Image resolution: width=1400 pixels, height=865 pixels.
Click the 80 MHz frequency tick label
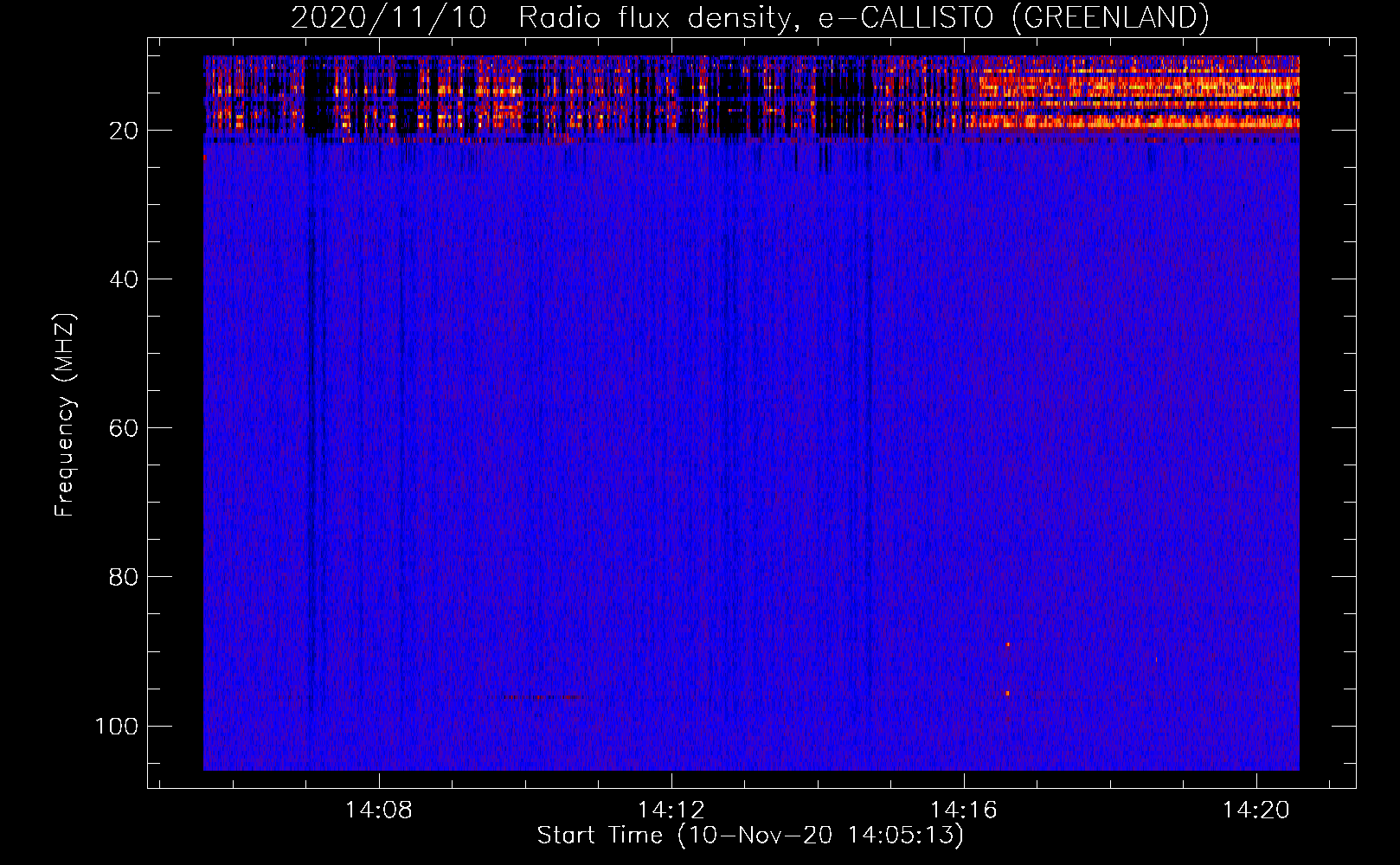click(124, 577)
